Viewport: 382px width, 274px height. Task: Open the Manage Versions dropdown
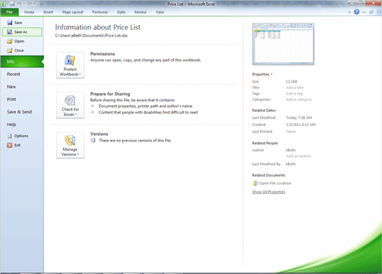(x=70, y=145)
